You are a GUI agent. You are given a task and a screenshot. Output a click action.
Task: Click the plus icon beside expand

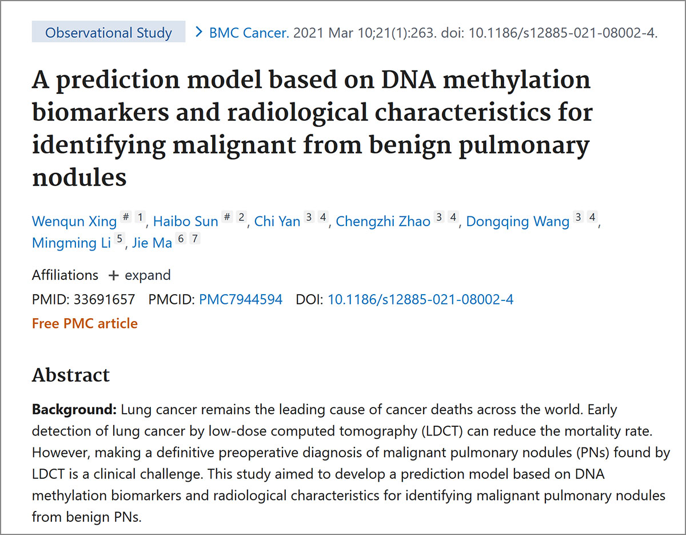pos(114,276)
